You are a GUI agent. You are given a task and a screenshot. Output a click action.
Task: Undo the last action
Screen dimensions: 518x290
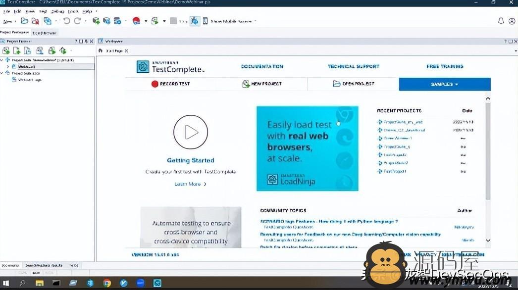click(x=66, y=21)
